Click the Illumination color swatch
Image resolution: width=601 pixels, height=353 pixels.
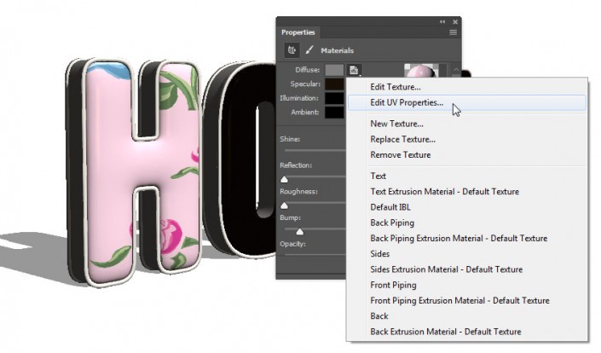(x=334, y=98)
